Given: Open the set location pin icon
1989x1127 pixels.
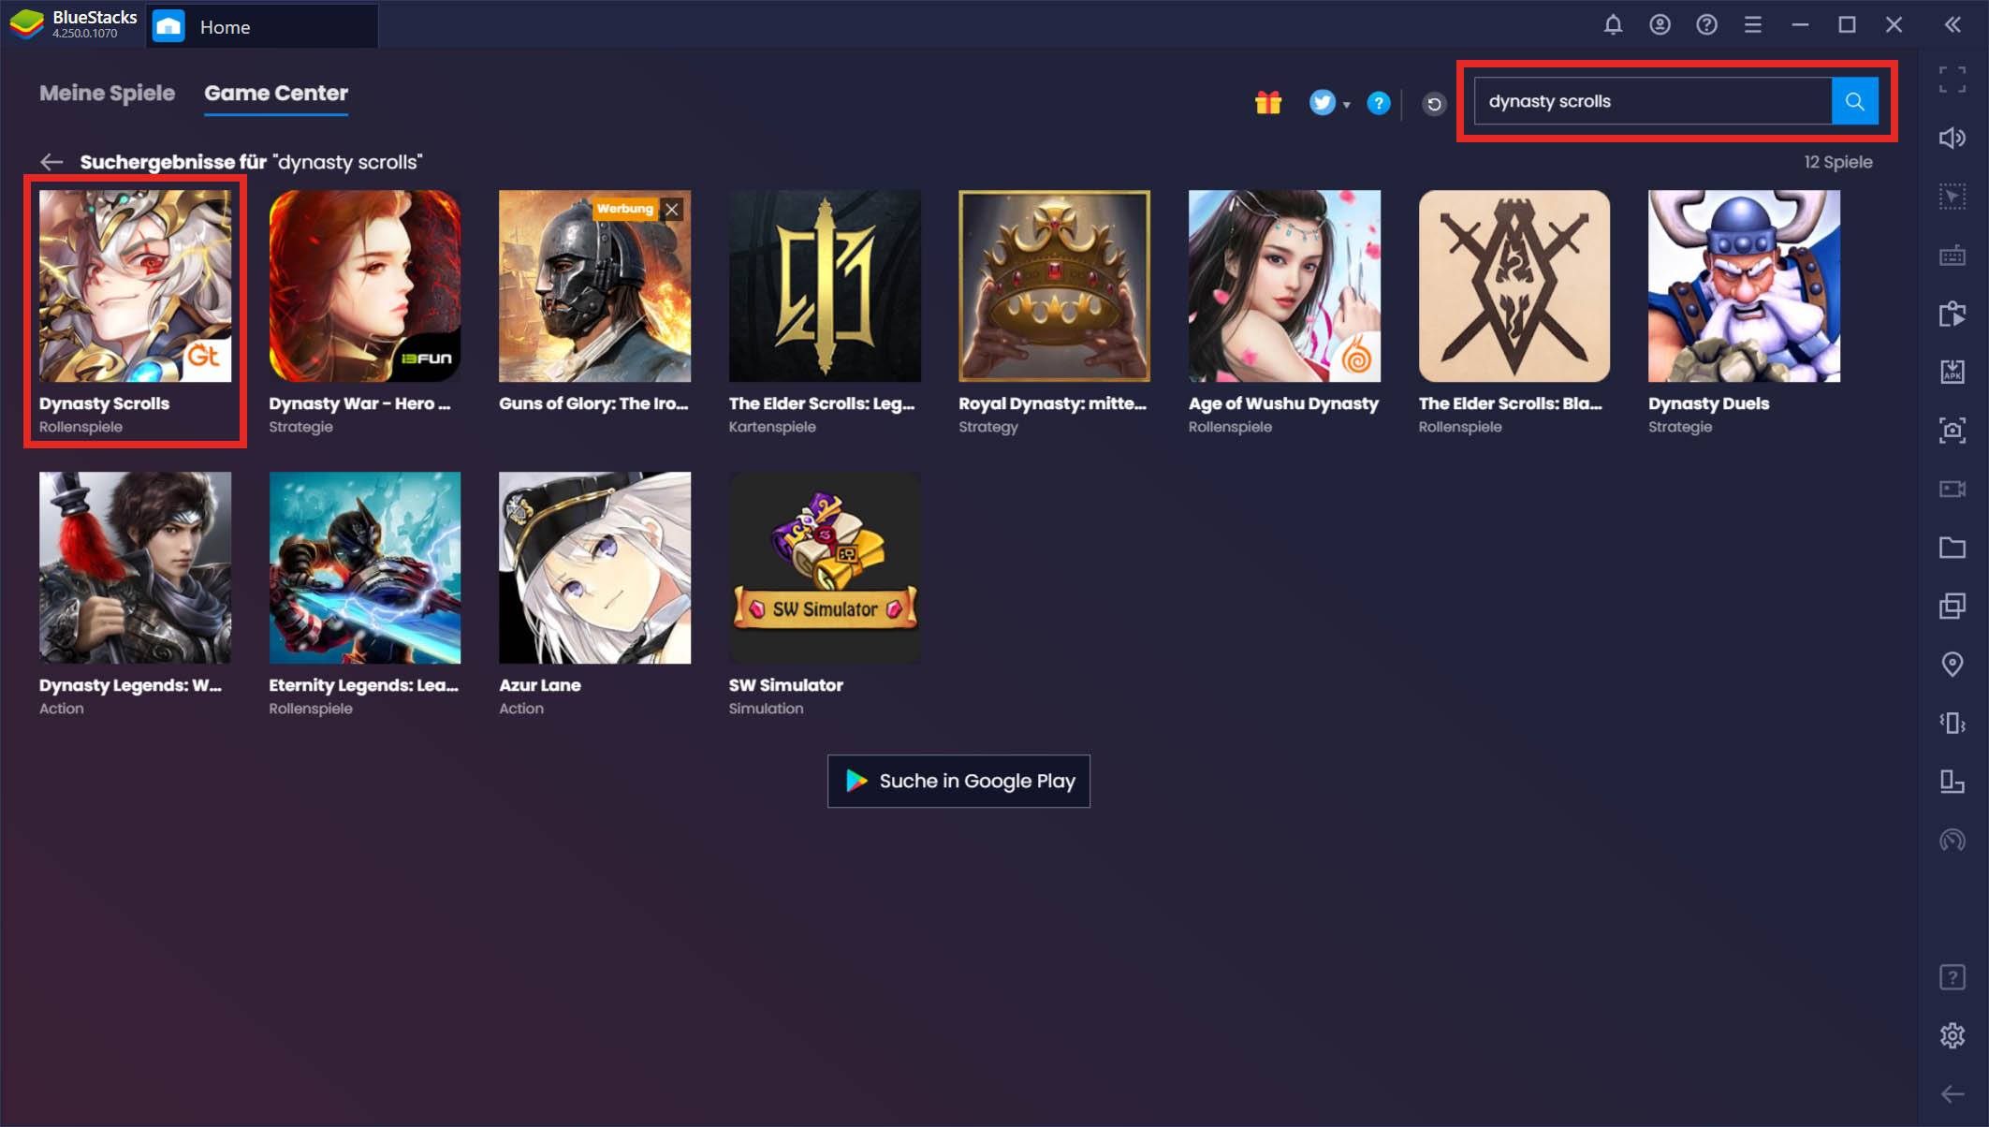Looking at the screenshot, I should point(1952,665).
